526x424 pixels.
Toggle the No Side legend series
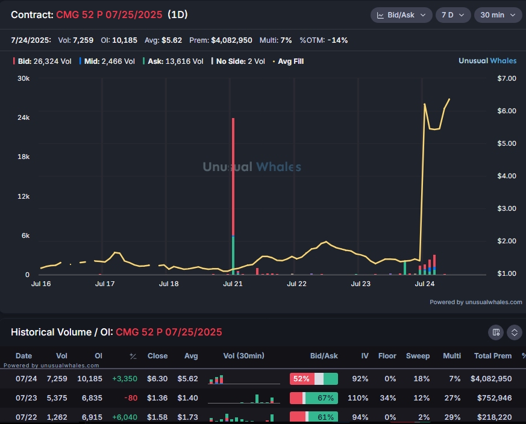pyautogui.click(x=238, y=61)
